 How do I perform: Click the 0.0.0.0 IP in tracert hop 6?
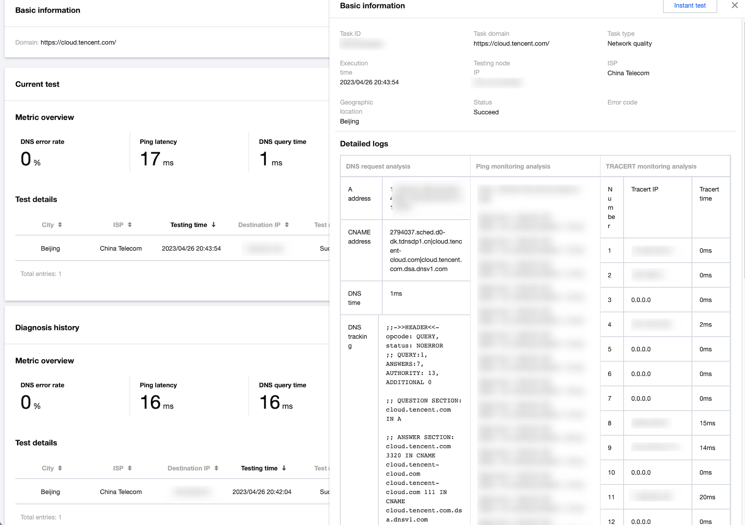[641, 374]
